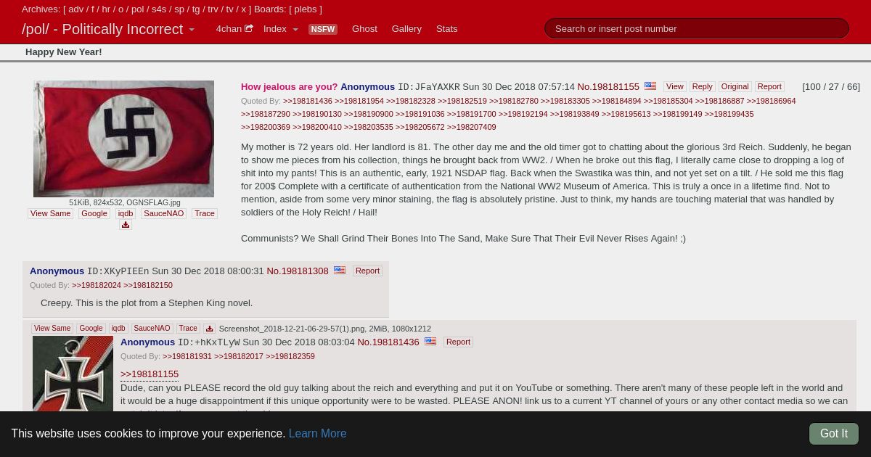Follow quoted-by link >>198181954
The height and width of the screenshot is (457, 871).
359,101
